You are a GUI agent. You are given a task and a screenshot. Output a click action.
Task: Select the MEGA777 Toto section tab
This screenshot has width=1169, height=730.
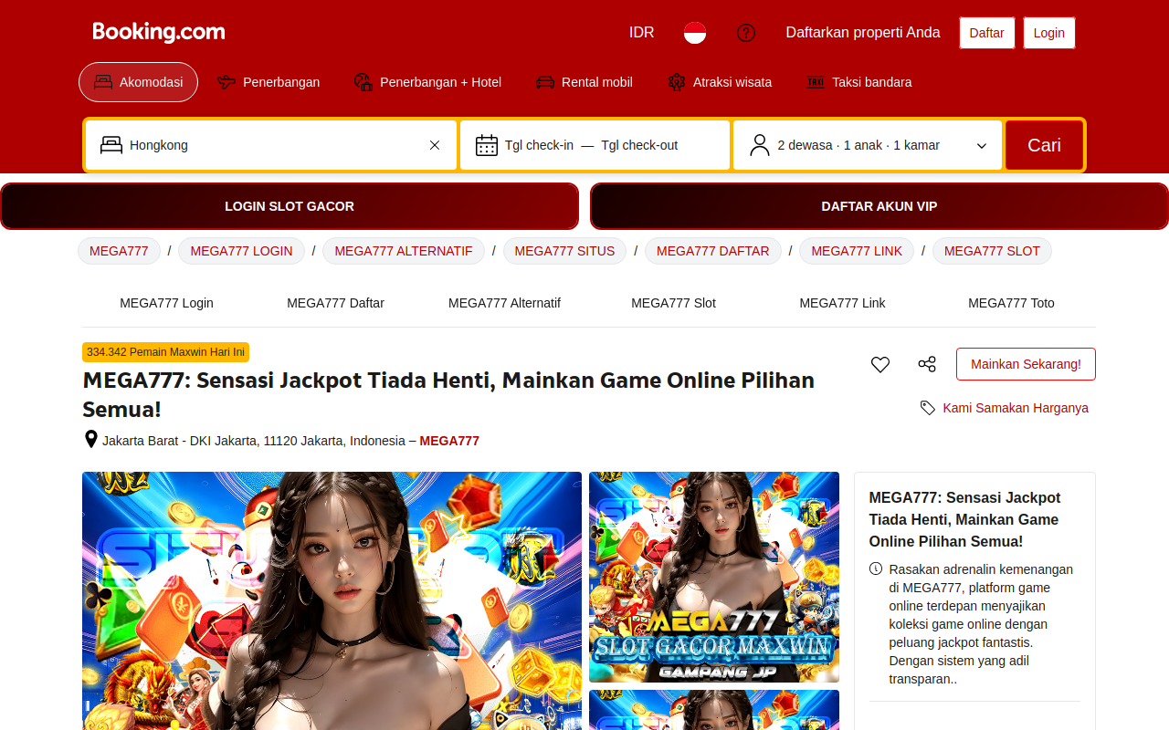point(1011,303)
